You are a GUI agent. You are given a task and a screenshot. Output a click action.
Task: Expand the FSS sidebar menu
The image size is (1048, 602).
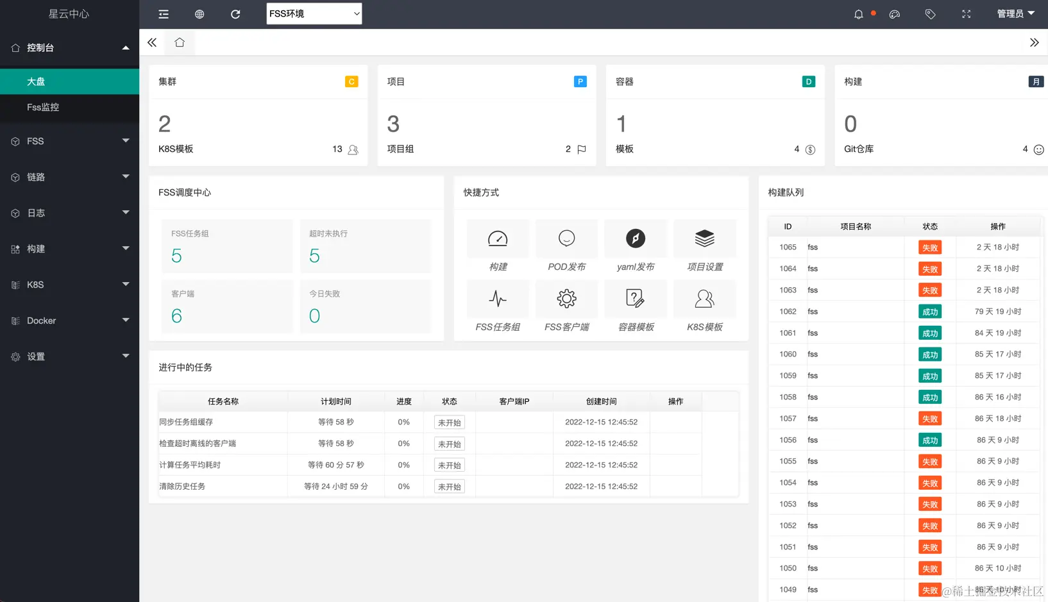69,141
